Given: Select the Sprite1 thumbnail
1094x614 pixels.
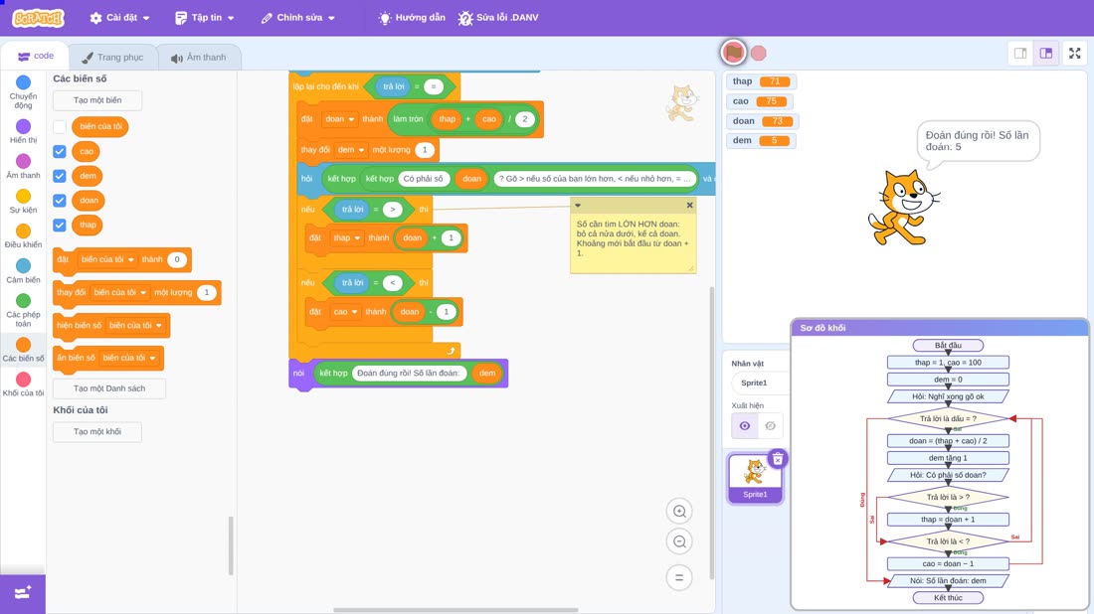Looking at the screenshot, I should (754, 478).
